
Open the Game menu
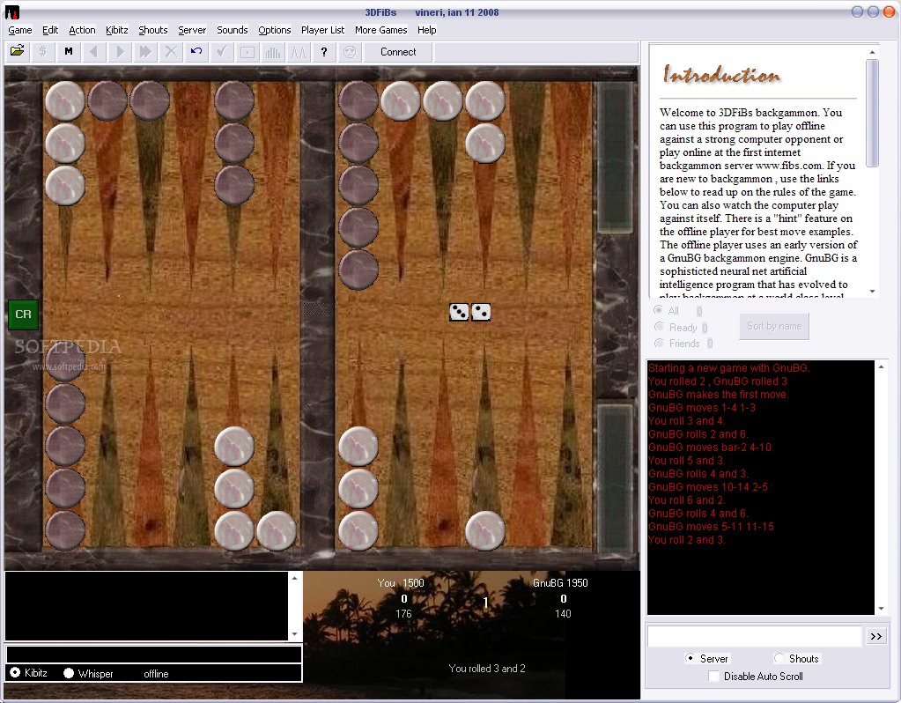20,30
